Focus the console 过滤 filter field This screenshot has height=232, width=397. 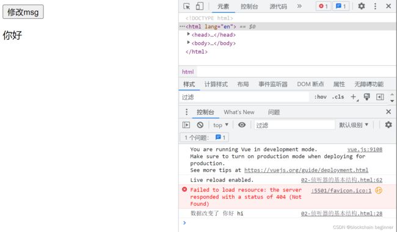294,125
